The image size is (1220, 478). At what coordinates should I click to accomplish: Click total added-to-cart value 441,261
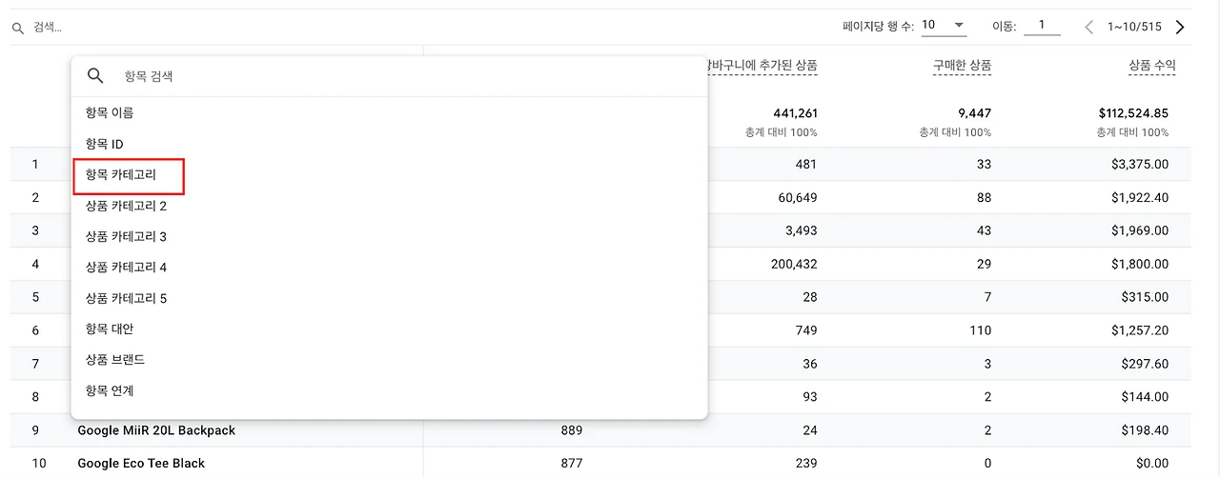(x=795, y=113)
